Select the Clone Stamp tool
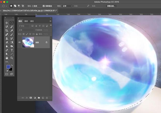Image resolution: width=161 pixels, height=113 pixels. click(7, 39)
